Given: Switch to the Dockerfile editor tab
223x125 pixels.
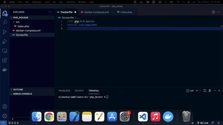Looking at the screenshot, I should 67,12.
